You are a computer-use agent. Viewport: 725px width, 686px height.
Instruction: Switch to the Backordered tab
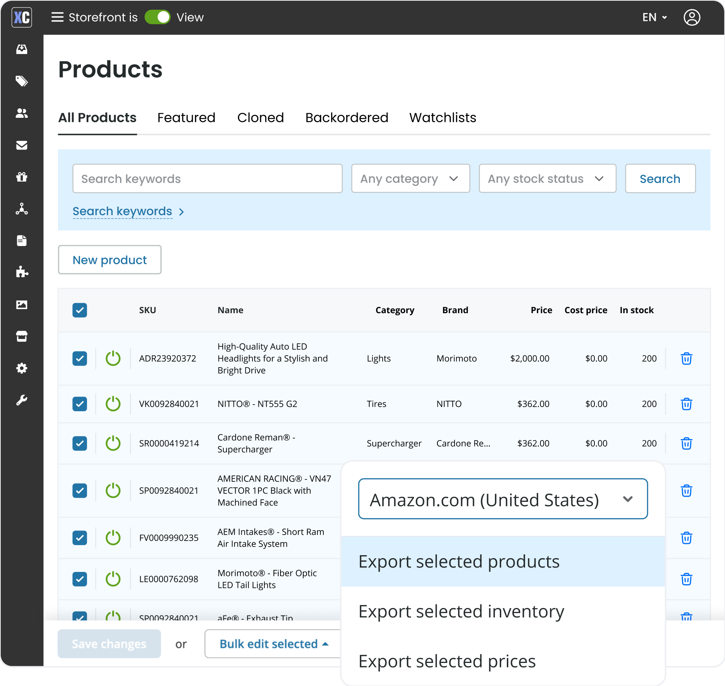(x=346, y=118)
